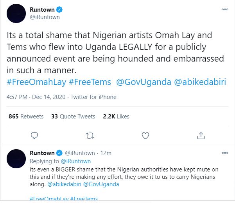View the 865 Retweets list
The height and width of the screenshot is (203, 235).
26,116
